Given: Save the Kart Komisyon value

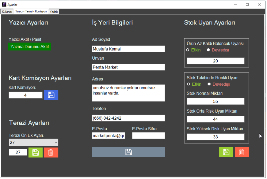Looking at the screenshot, I should click(x=51, y=95).
